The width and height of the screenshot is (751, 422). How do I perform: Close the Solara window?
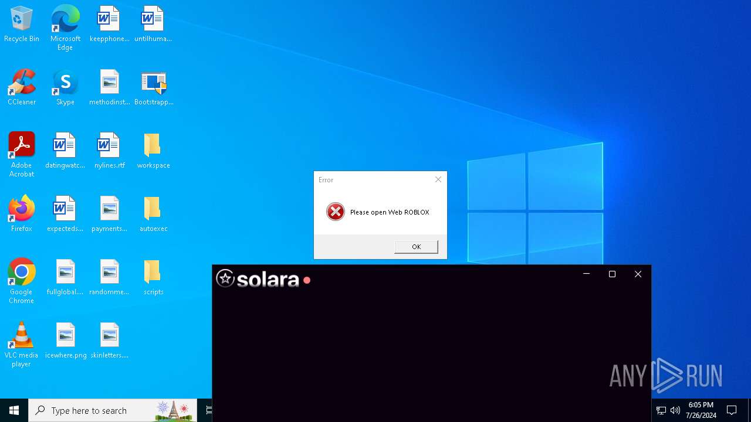click(638, 274)
